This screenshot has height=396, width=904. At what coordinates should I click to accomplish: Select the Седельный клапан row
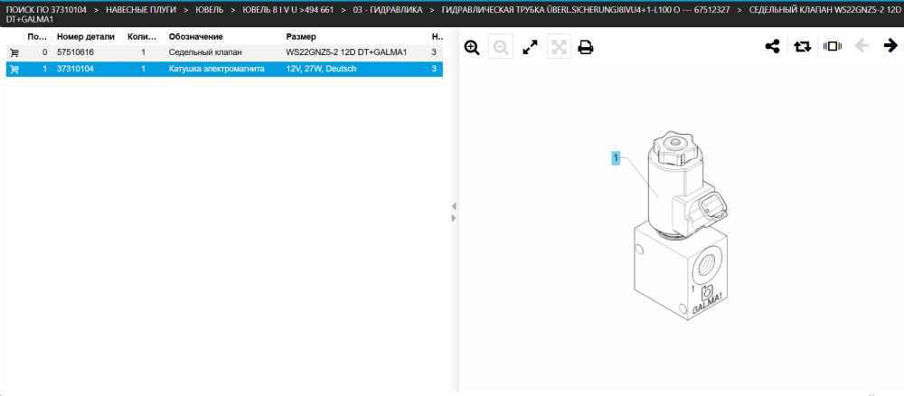coord(224,52)
